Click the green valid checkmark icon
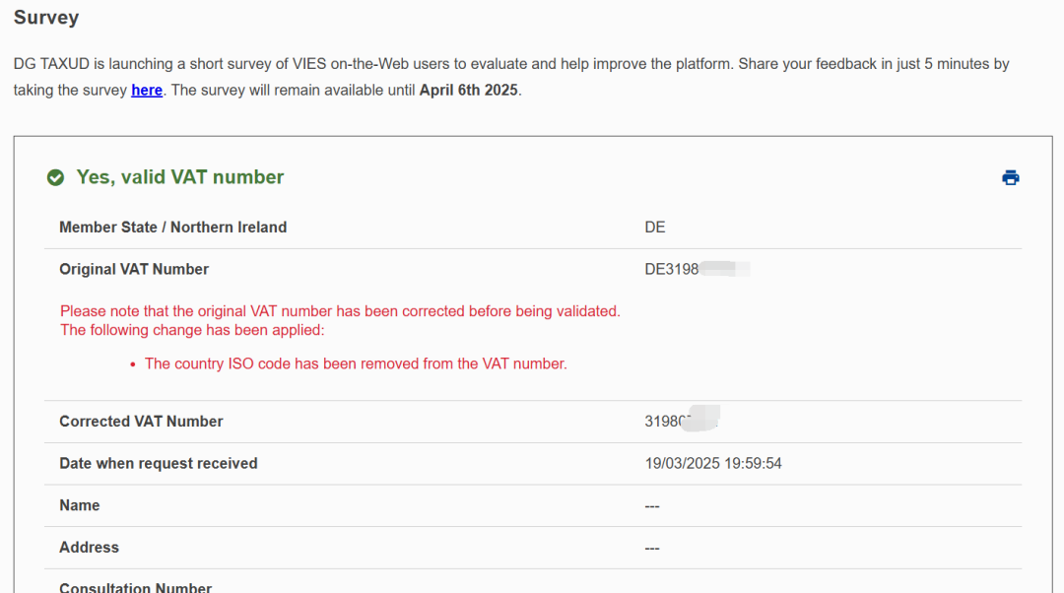Viewport: 1064px width, 593px height. [55, 177]
